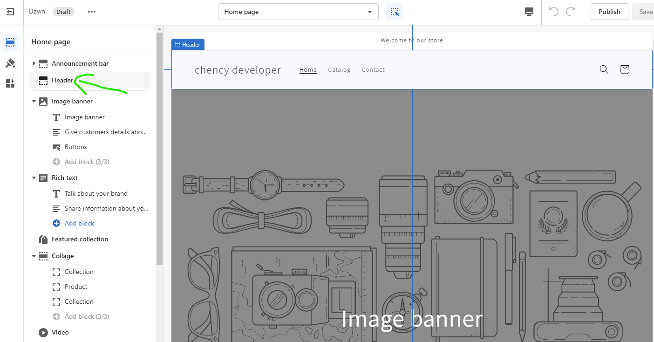Click Add block under Rich text
654x342 pixels.
pos(79,223)
